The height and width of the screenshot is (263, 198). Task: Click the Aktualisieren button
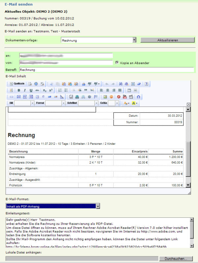pos(168,40)
